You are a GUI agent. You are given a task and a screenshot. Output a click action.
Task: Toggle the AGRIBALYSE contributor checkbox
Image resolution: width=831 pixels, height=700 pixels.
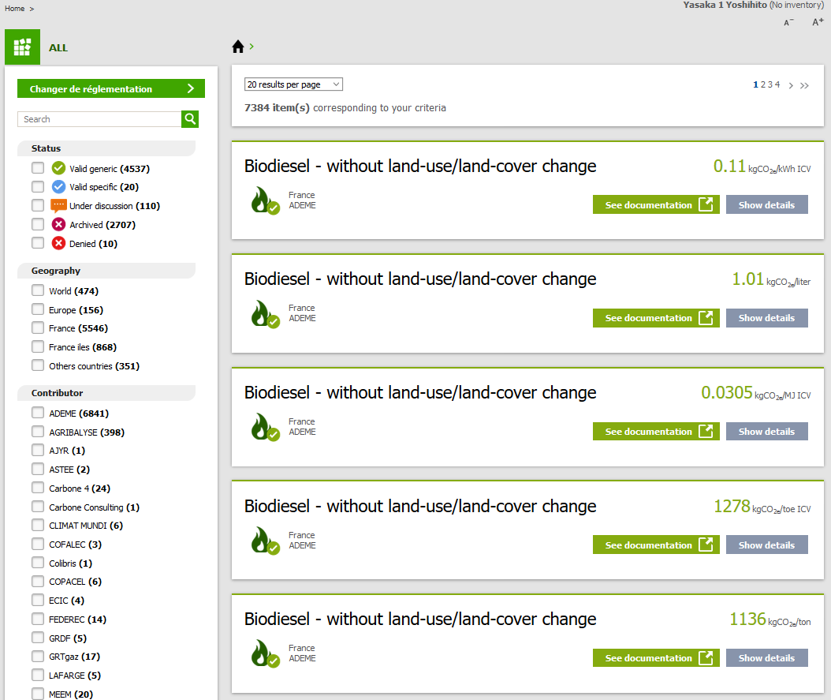pyautogui.click(x=38, y=432)
